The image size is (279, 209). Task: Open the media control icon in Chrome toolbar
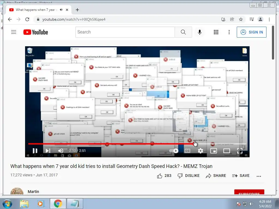251,19
